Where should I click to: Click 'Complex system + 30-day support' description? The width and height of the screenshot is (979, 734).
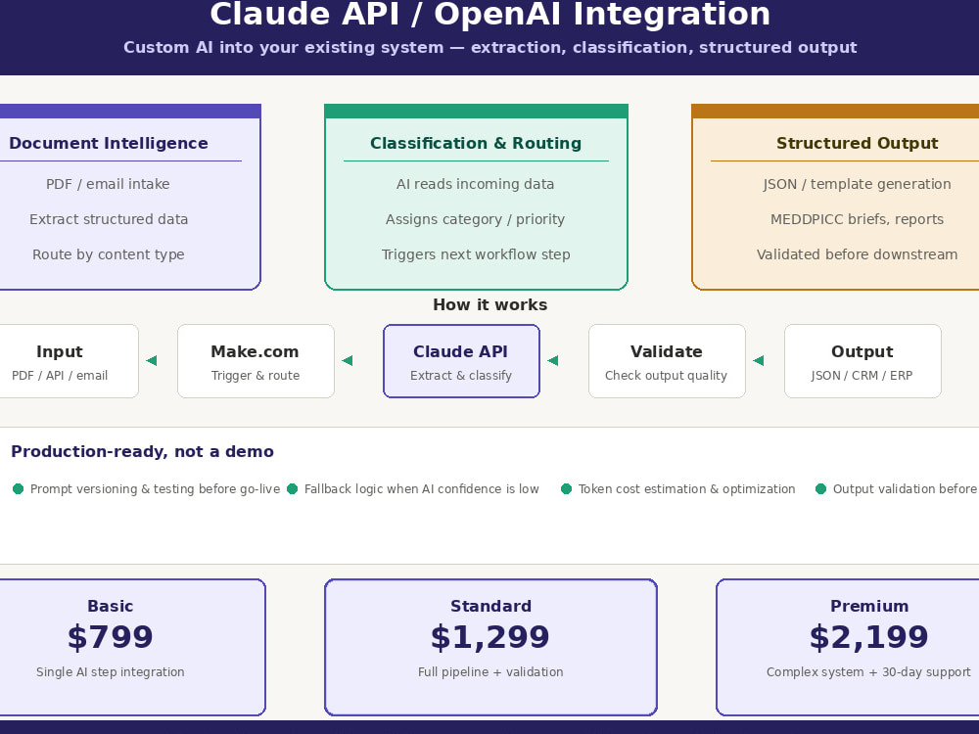coord(869,672)
